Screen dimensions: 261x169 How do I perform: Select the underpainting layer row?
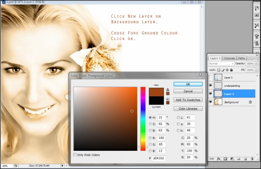[x=232, y=85]
